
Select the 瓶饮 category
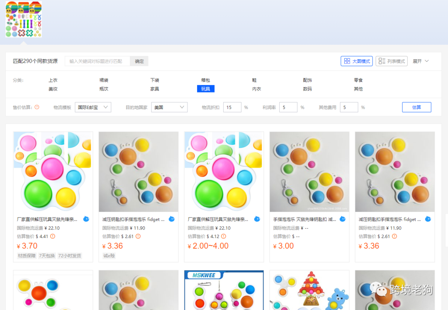click(x=104, y=89)
